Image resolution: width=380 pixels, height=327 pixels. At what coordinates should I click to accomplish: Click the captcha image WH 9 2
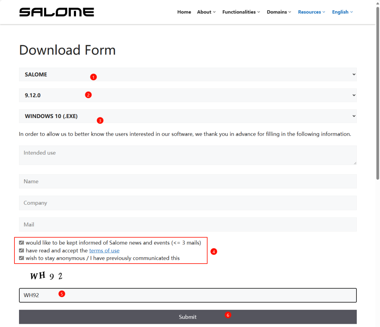pos(46,276)
